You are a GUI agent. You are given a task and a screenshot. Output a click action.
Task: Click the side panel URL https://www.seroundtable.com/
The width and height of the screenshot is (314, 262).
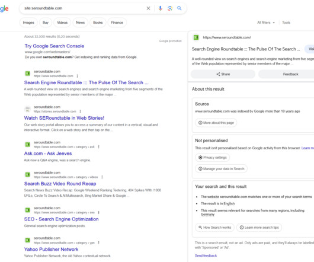227,37
